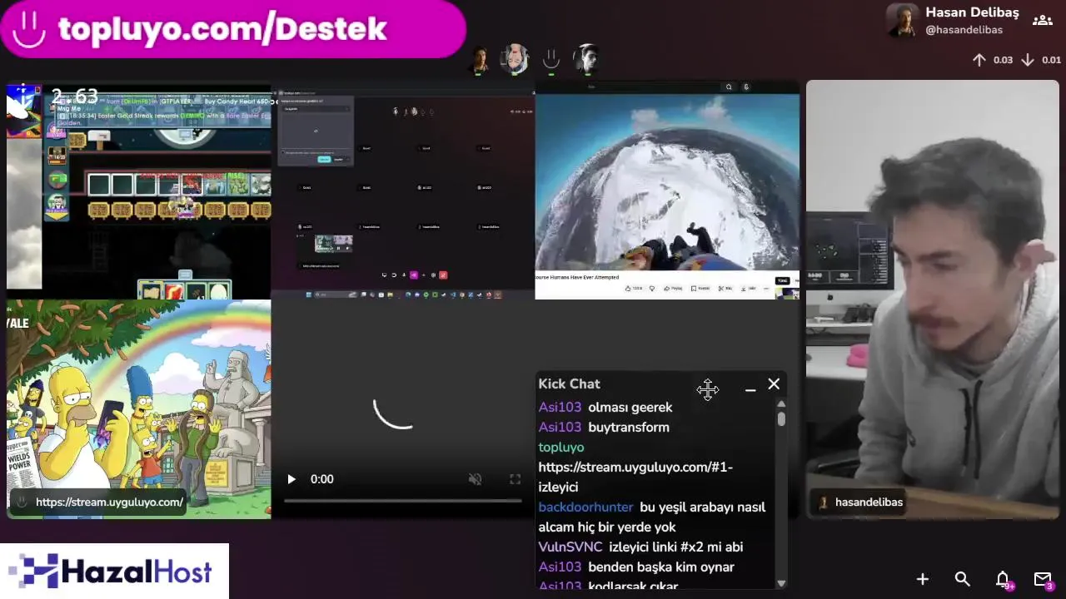This screenshot has width=1066, height=599.
Task: Select the first participant avatar in the top row
Action: pyautogui.click(x=480, y=59)
